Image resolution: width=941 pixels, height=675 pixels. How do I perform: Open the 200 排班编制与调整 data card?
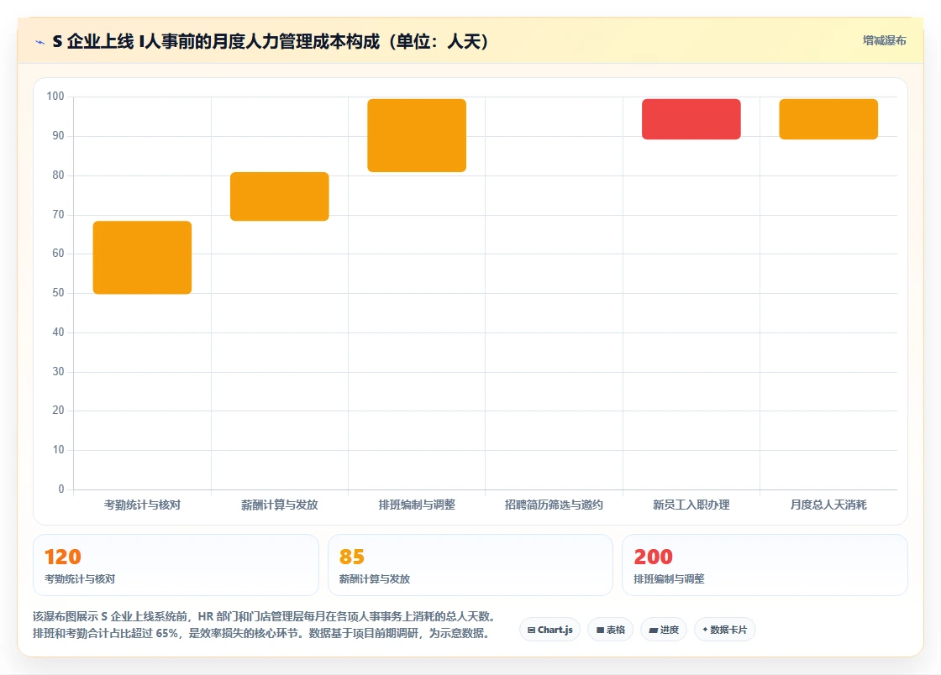tap(765, 565)
